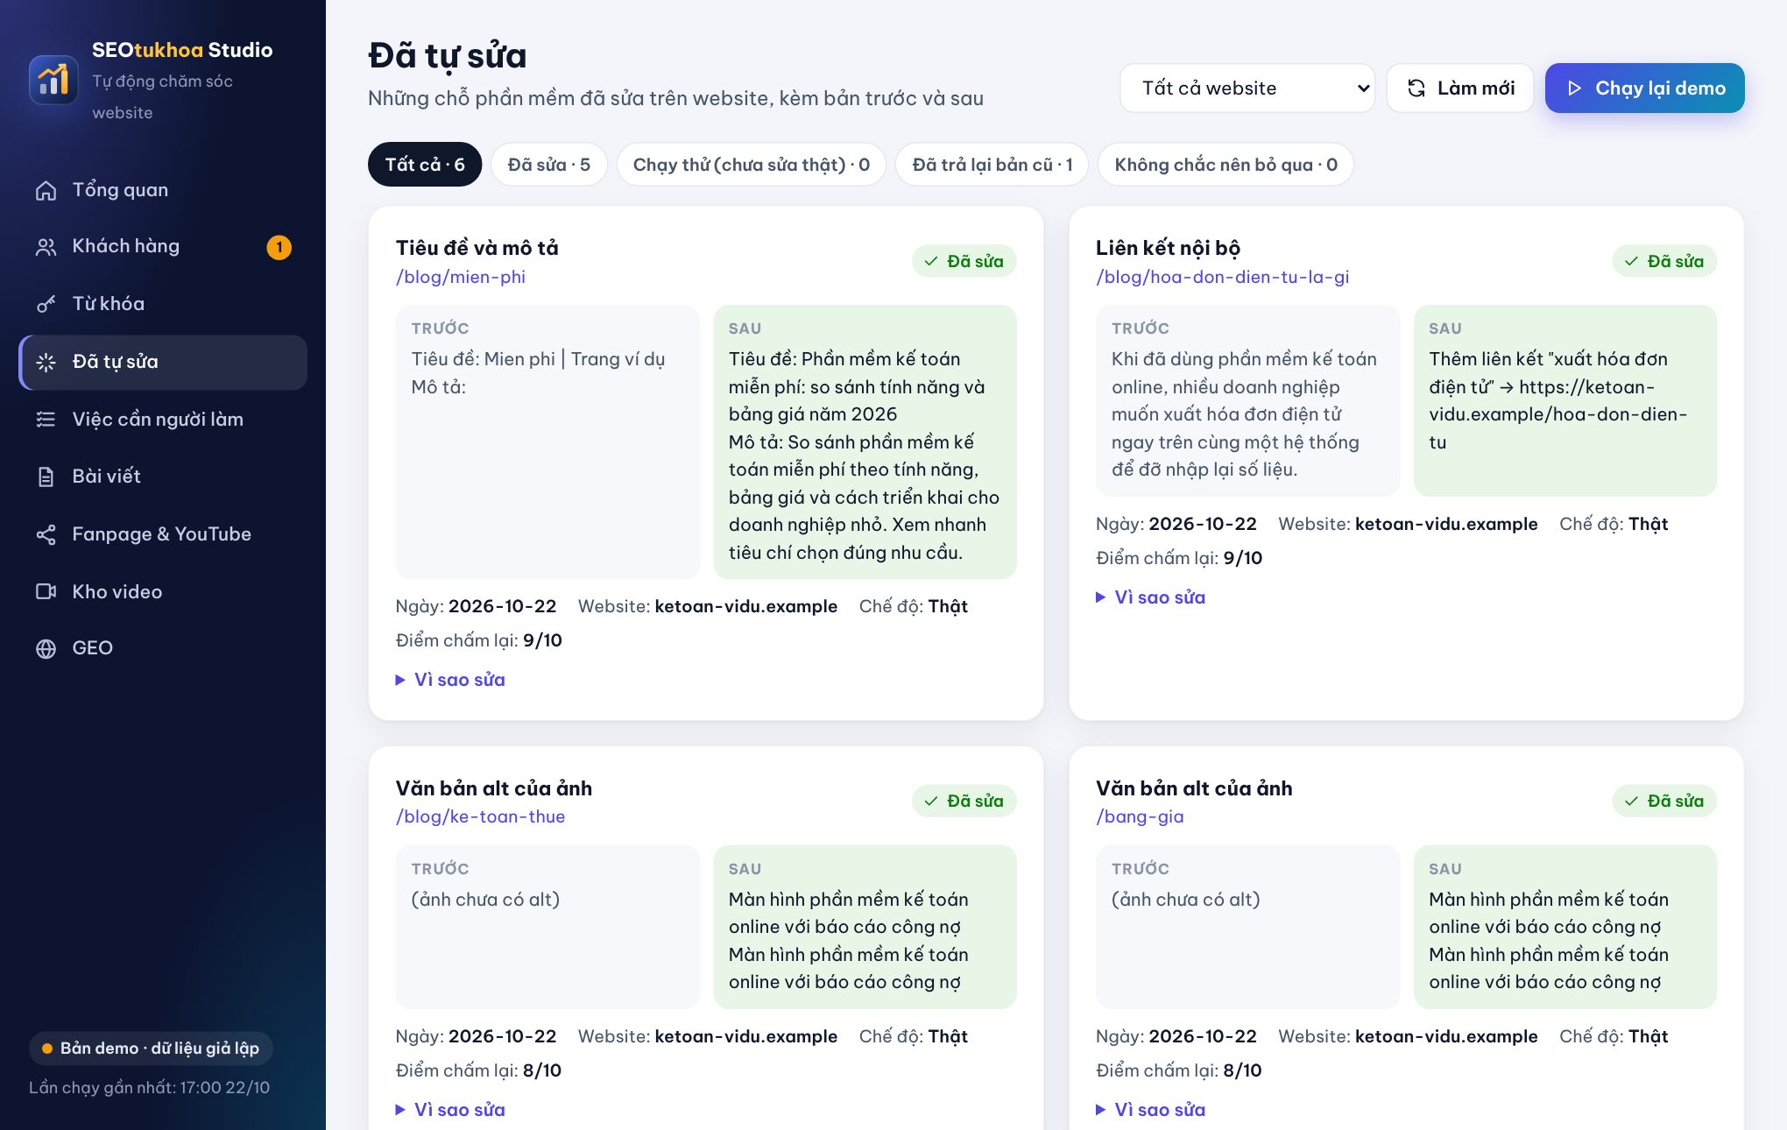Image resolution: width=1787 pixels, height=1130 pixels.
Task: Click the Làm mới refresh button
Action: click(1460, 88)
